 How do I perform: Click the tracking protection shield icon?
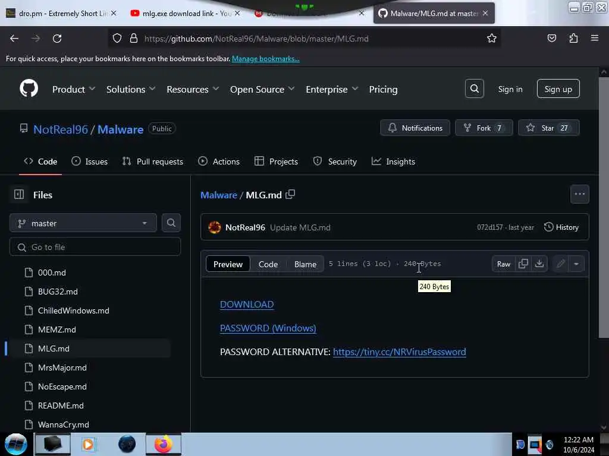click(117, 38)
